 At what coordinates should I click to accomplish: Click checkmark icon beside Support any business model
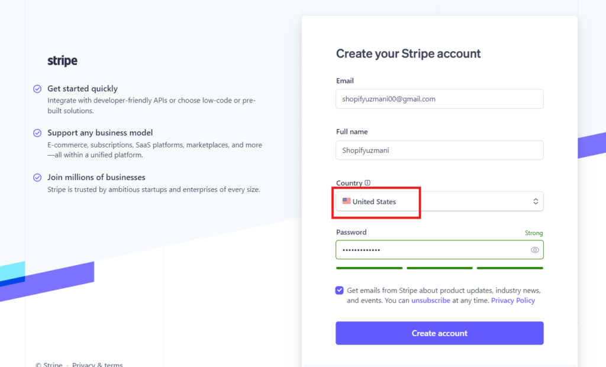tap(37, 133)
